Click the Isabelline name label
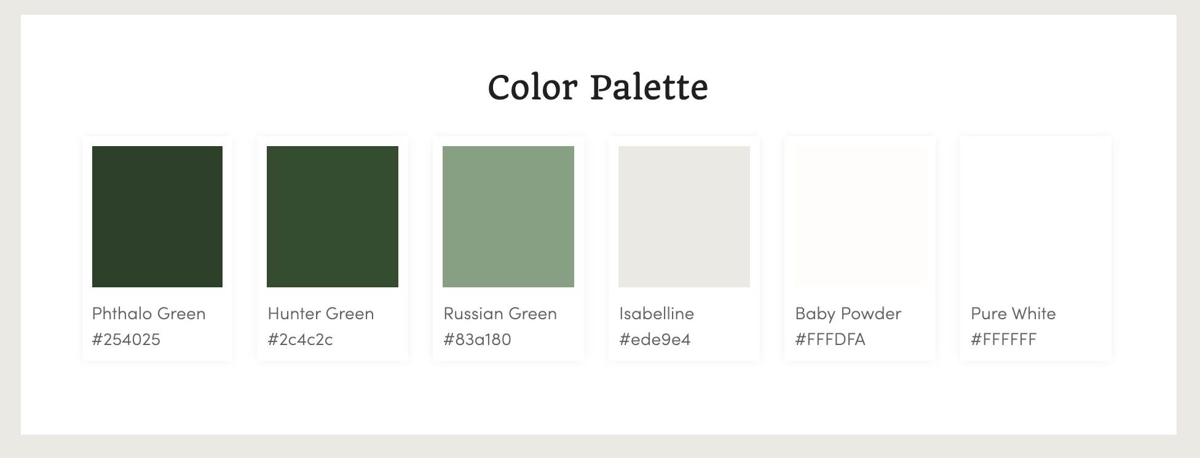Viewport: 1200px width, 458px height. pyautogui.click(x=657, y=314)
